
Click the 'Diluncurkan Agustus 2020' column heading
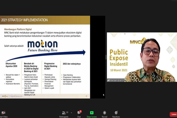tap(11, 65)
